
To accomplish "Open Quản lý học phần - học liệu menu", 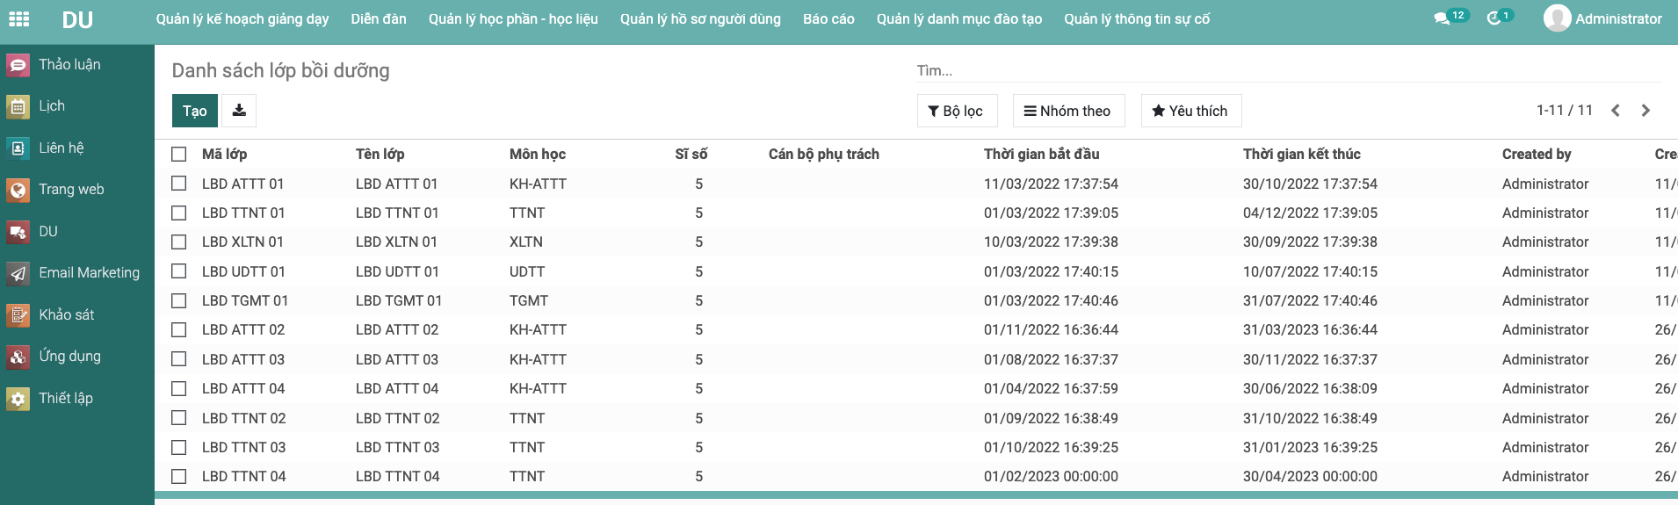I will [x=513, y=18].
